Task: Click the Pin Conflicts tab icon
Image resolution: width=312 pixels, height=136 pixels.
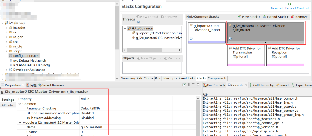Action: (x=205, y=85)
